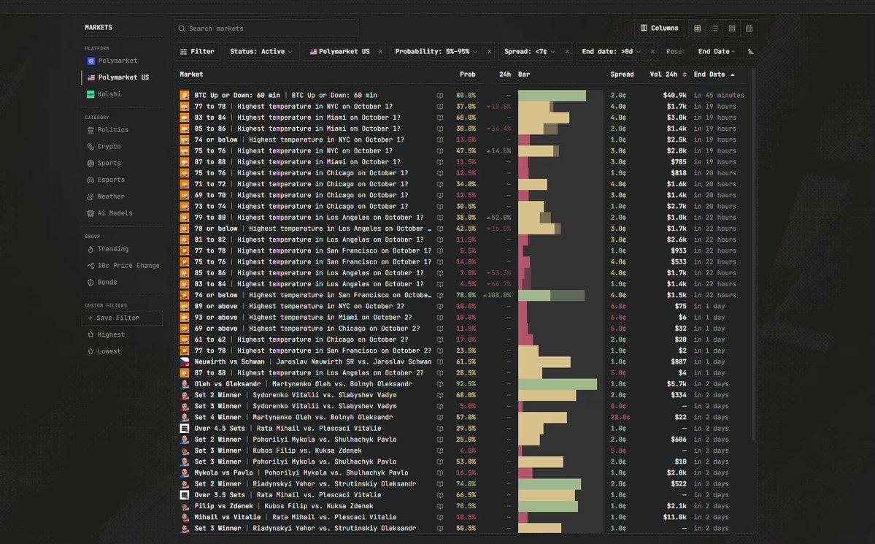
Task: Click the markets table vertical scrollbar
Action: 754,254
